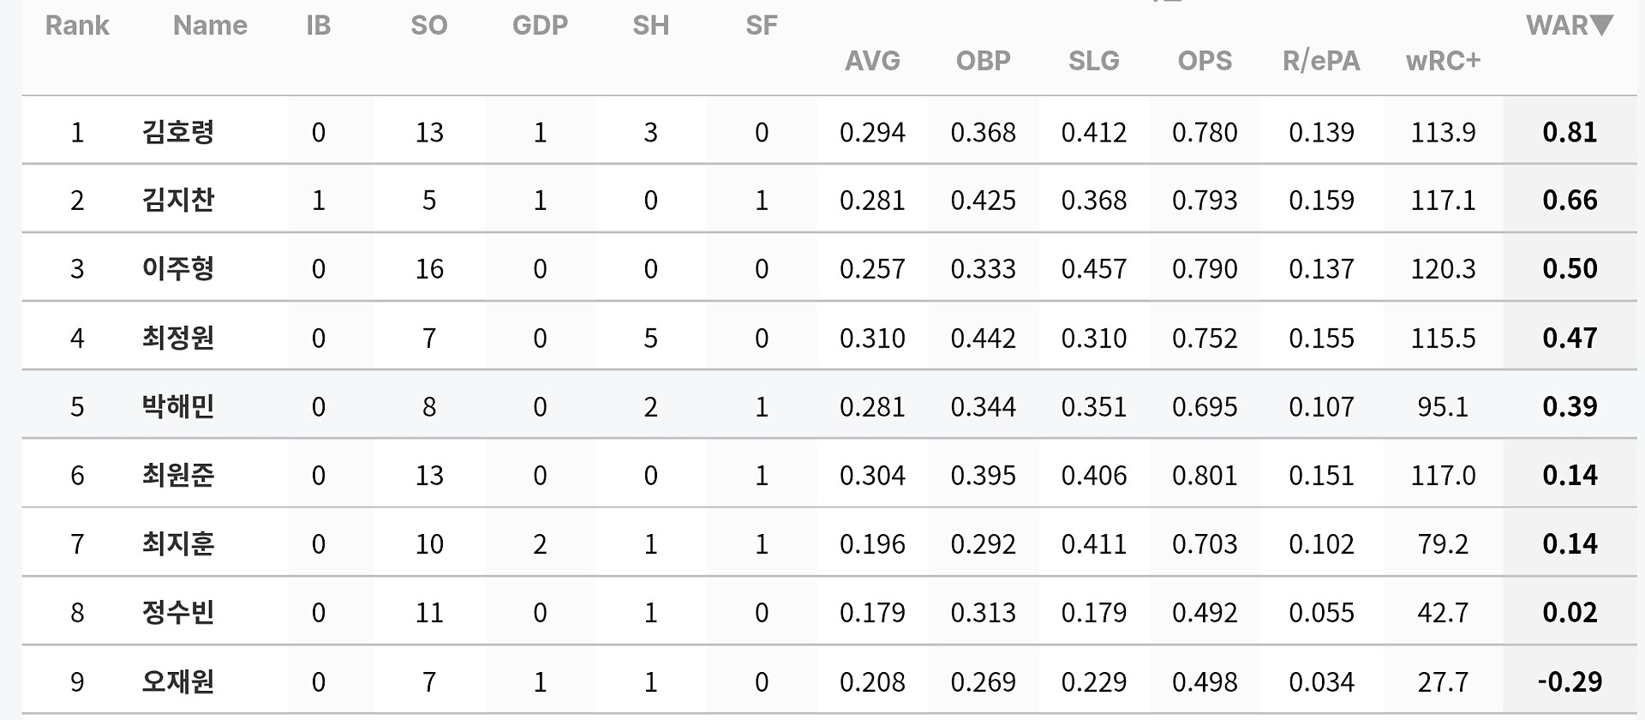Sort by the wRC+ column header
The image size is (1645, 720).
1443,61
